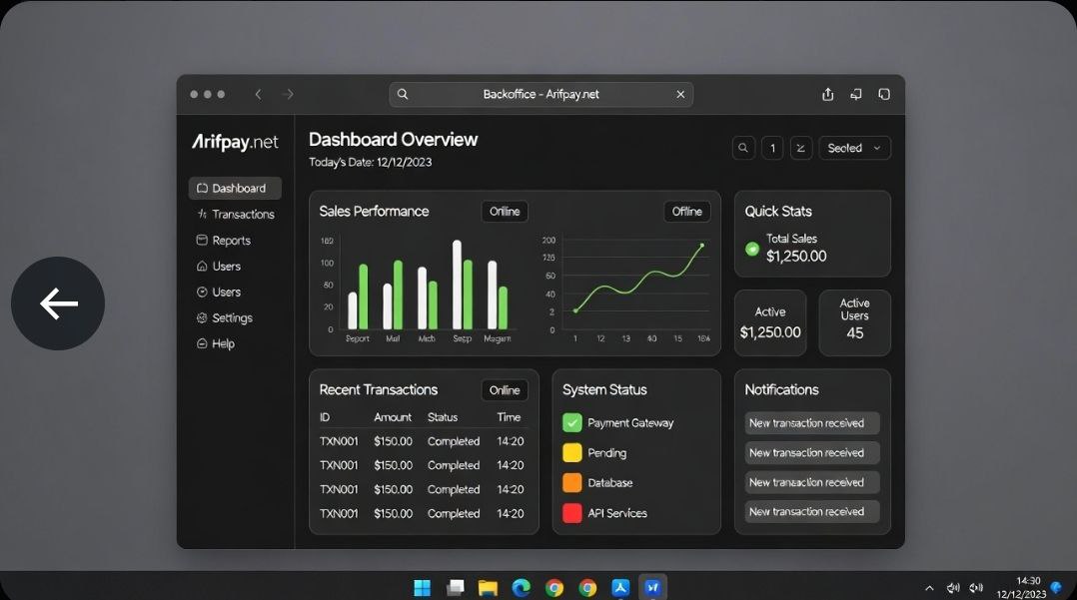Click the share icon in browser toolbar
Image resolution: width=1077 pixels, height=600 pixels.
[827, 94]
